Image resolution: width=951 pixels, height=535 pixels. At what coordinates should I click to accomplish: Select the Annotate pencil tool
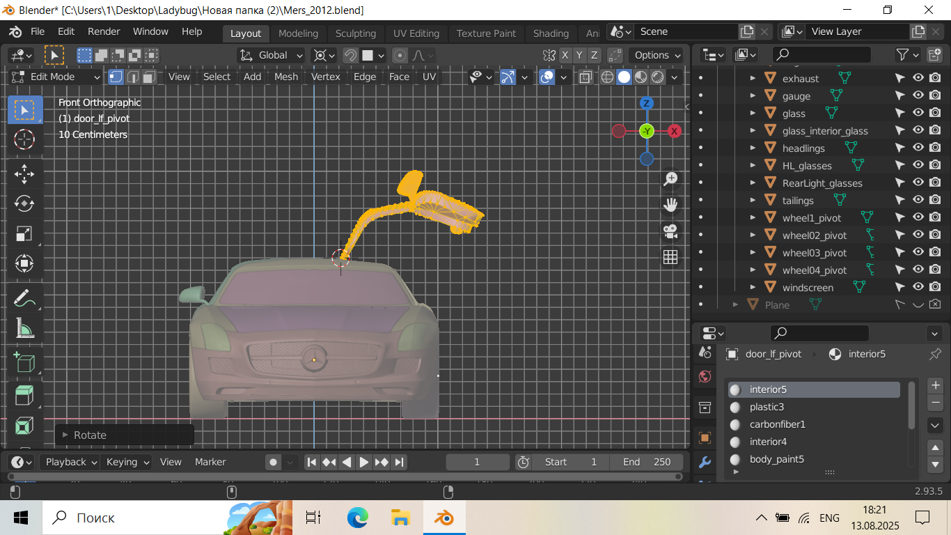pos(24,297)
